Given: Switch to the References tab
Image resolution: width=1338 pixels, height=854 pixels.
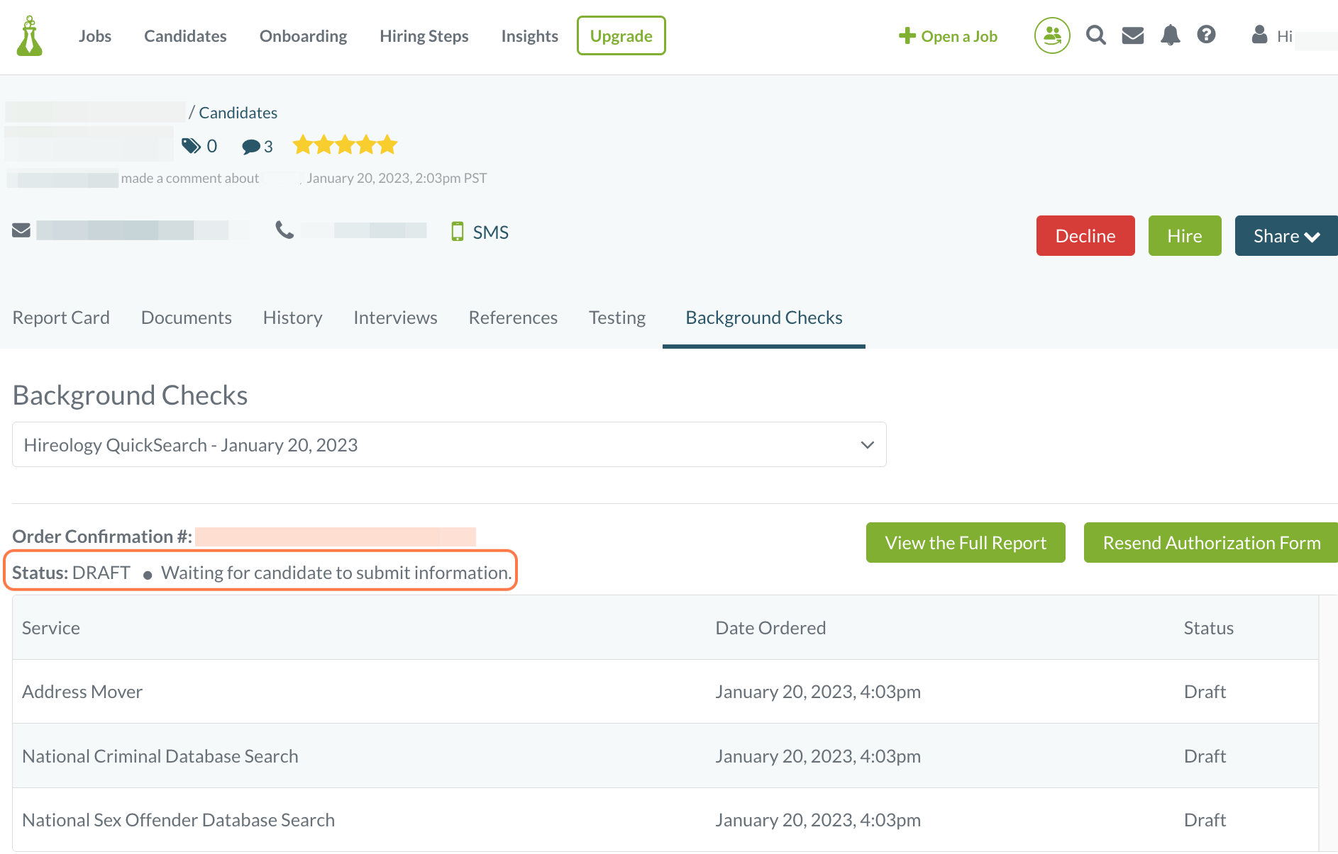Looking at the screenshot, I should pos(512,318).
